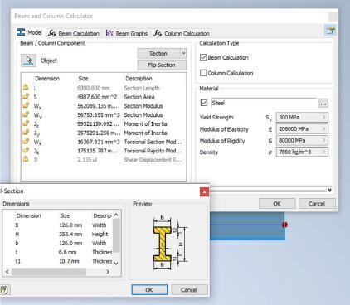
Task: Open the Column Calculation tab
Action: pos(182,33)
